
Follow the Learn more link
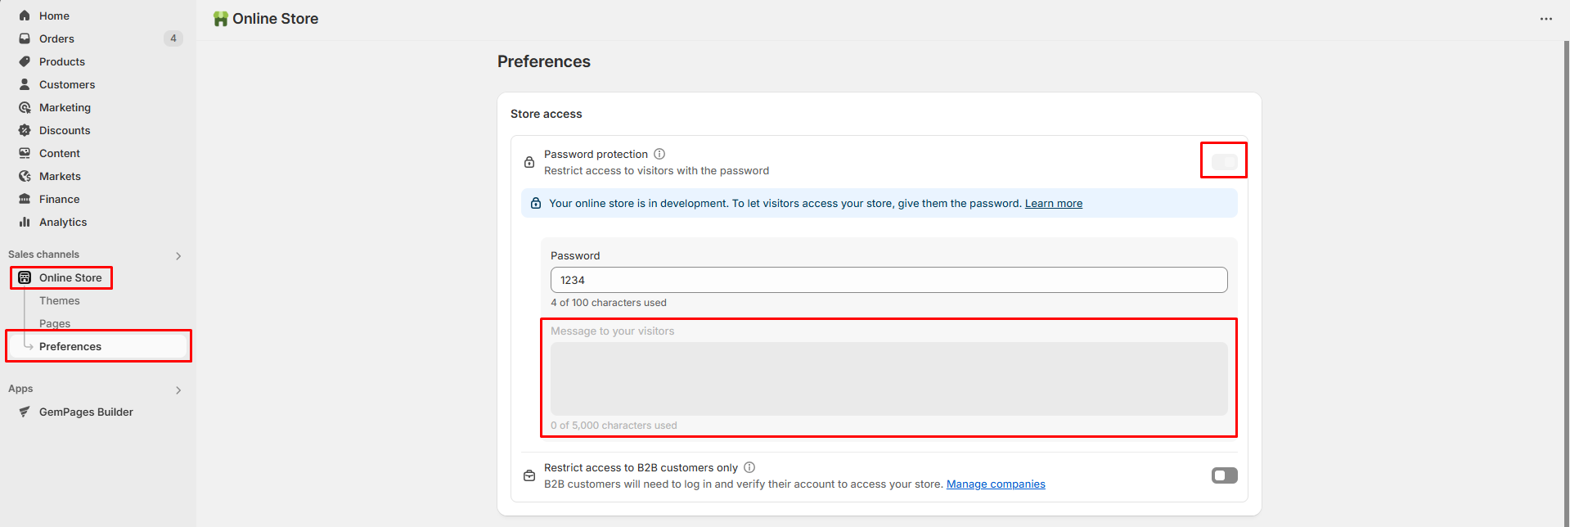point(1054,203)
